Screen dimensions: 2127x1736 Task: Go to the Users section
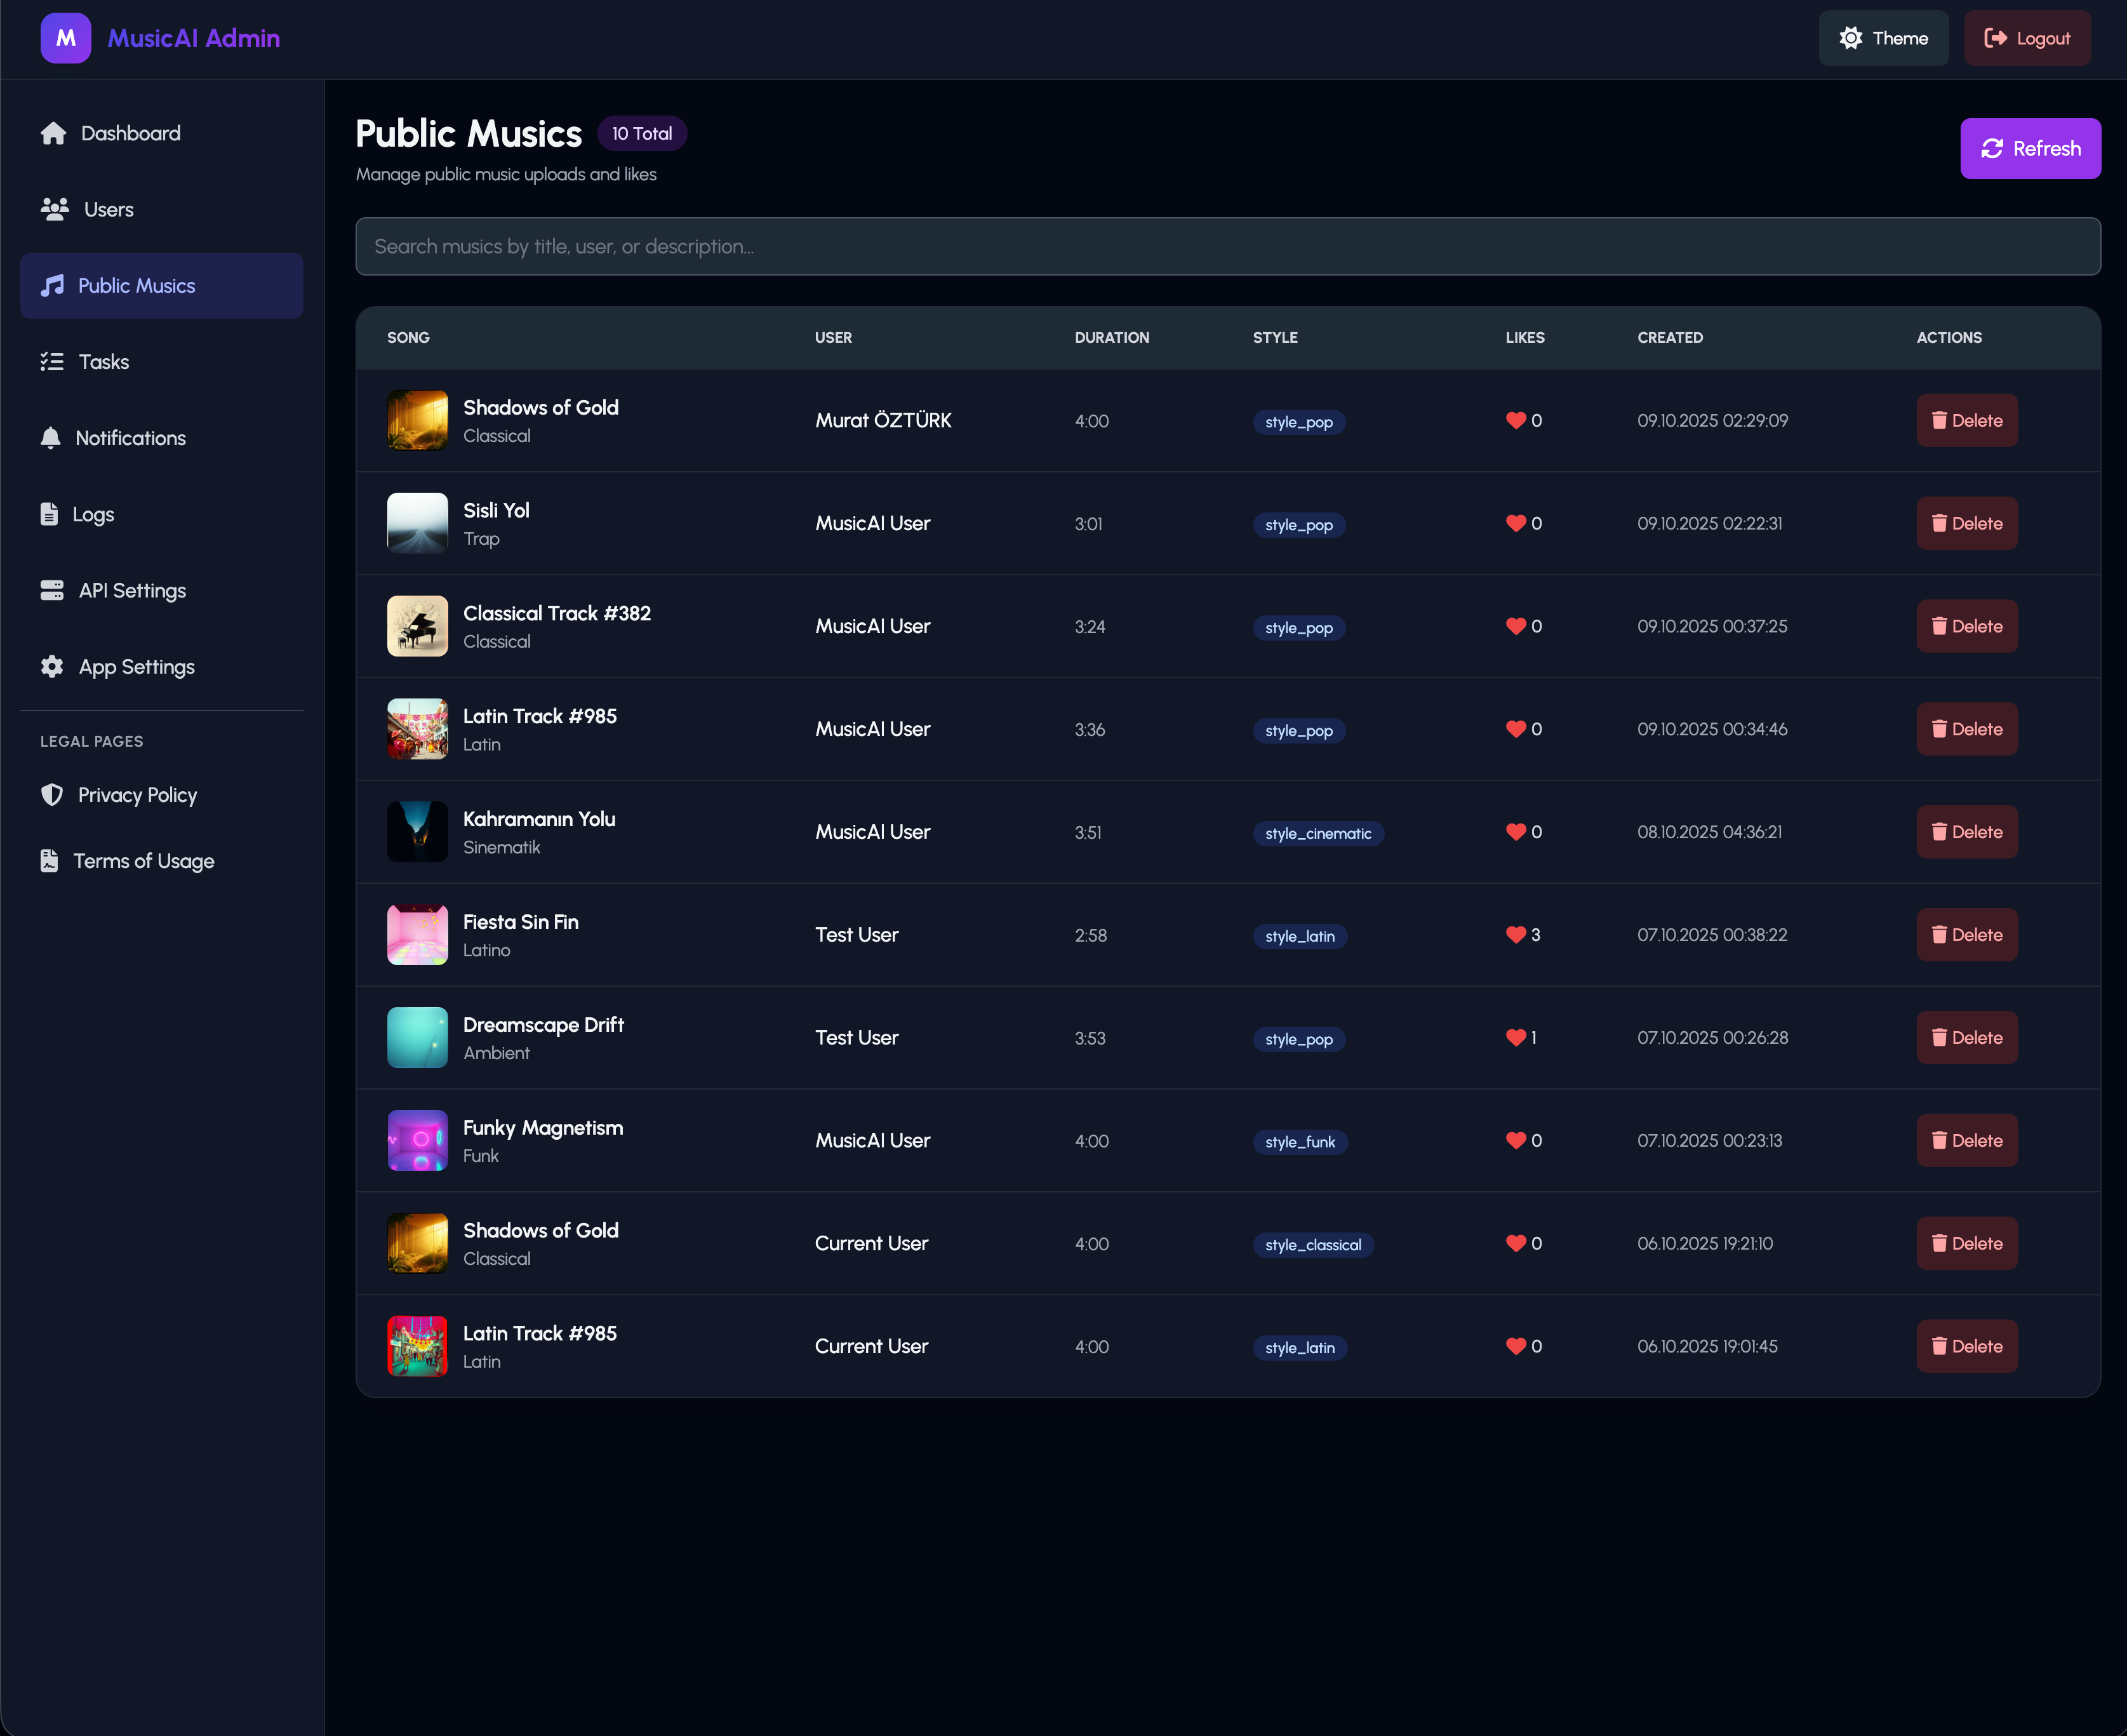coord(162,209)
